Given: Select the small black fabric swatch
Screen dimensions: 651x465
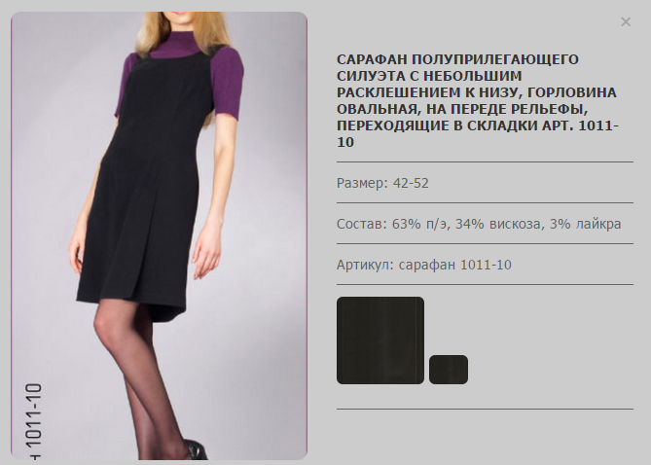Looking at the screenshot, I should (x=449, y=369).
